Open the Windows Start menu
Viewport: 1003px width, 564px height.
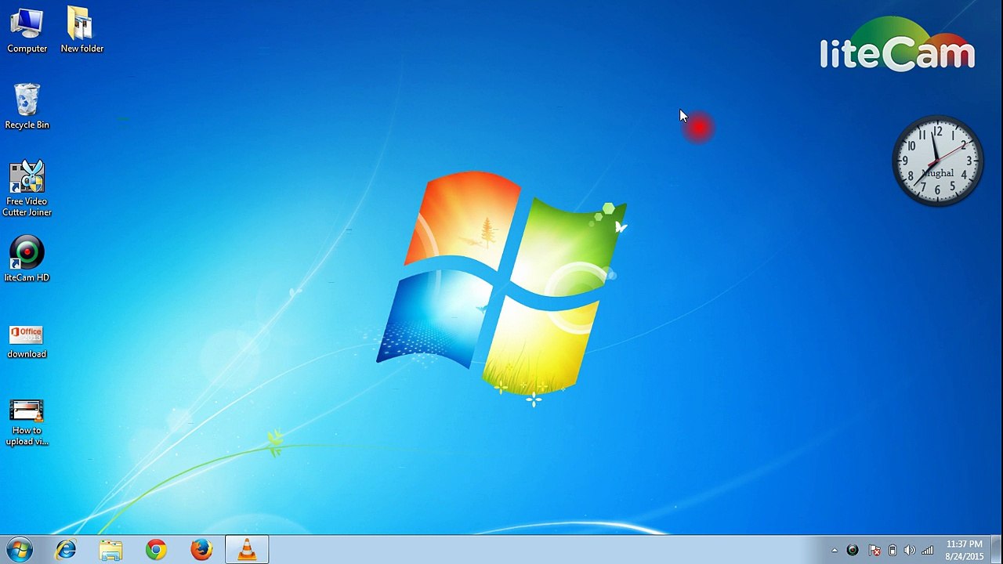[x=20, y=550]
